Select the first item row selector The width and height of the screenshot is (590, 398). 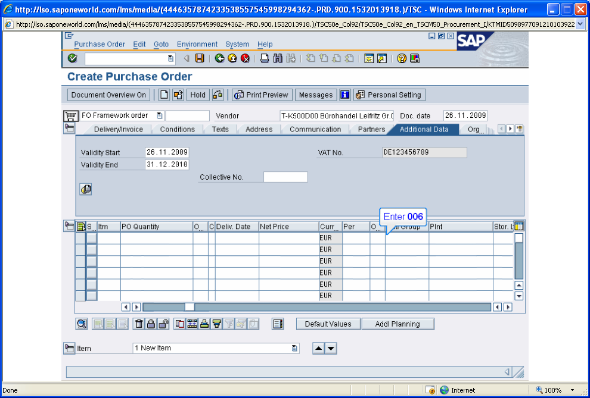(x=80, y=238)
